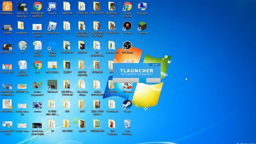Click the TLauncher splash screen title
The width and height of the screenshot is (256, 144).
pos(137,71)
